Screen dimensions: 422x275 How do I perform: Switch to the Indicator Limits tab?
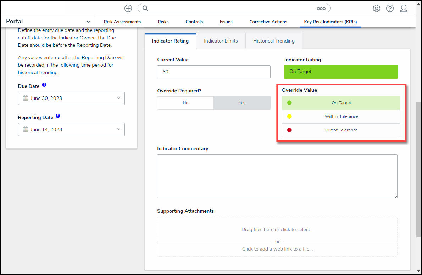221,41
